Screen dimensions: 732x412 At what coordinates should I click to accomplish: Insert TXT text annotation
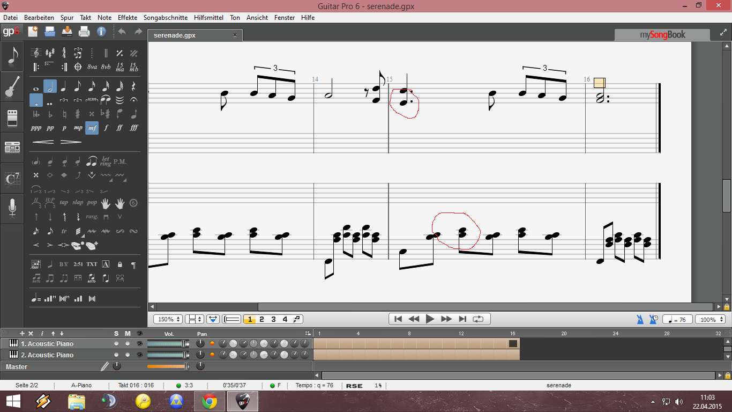tap(92, 264)
